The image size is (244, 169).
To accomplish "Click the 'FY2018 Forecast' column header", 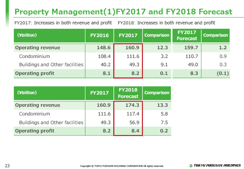I will pos(128,93).
